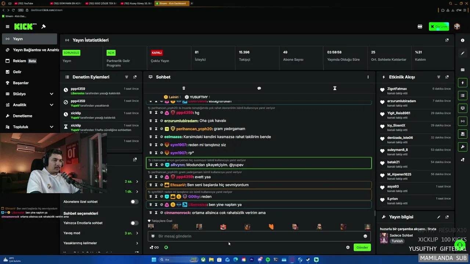Click the orange heart emote in the emote row
This screenshot has height=264, width=470.
pos(271,227)
